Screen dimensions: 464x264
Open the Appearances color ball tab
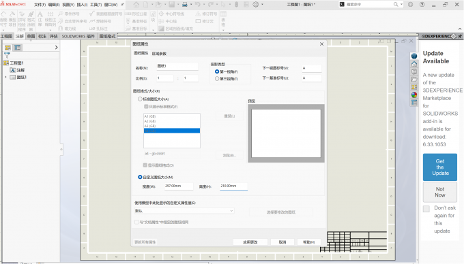[414, 95]
